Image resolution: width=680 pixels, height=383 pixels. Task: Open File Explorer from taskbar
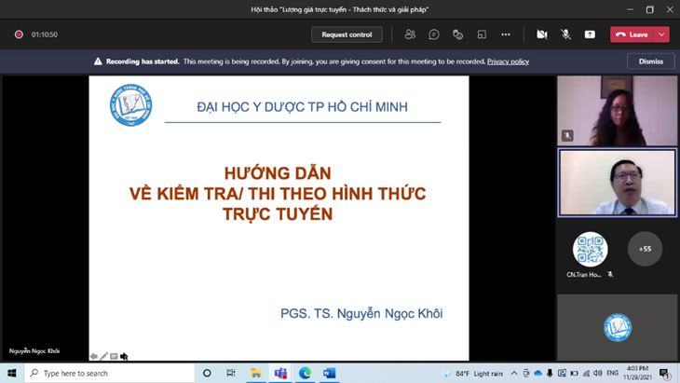[x=256, y=373]
